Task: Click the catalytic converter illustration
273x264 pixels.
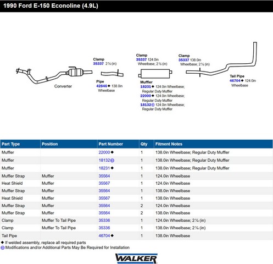Action: tap(54, 75)
